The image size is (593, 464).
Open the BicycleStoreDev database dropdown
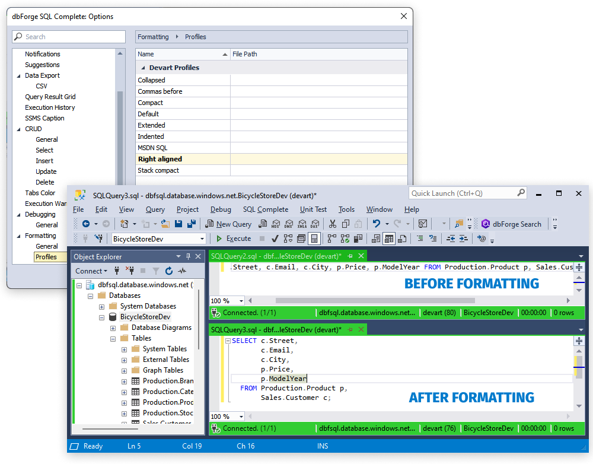[202, 239]
